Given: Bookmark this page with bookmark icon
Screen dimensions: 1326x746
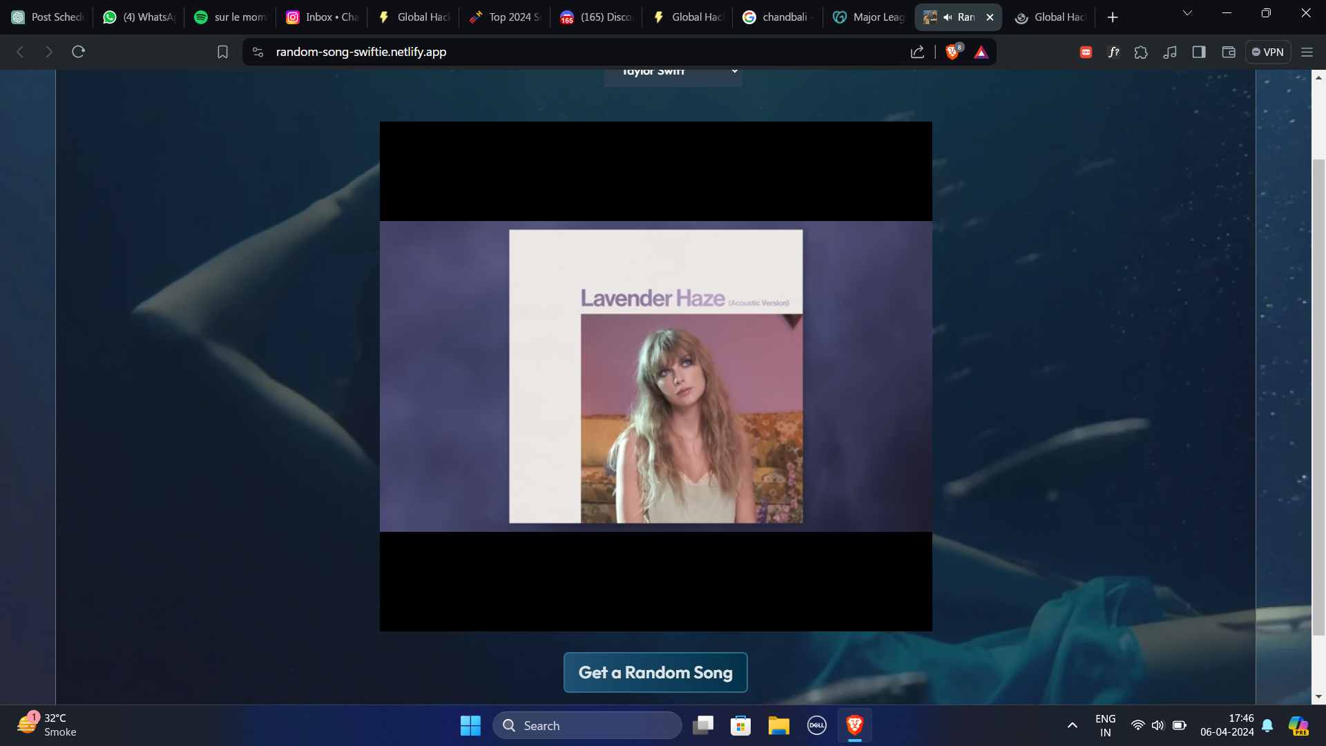Looking at the screenshot, I should (222, 52).
